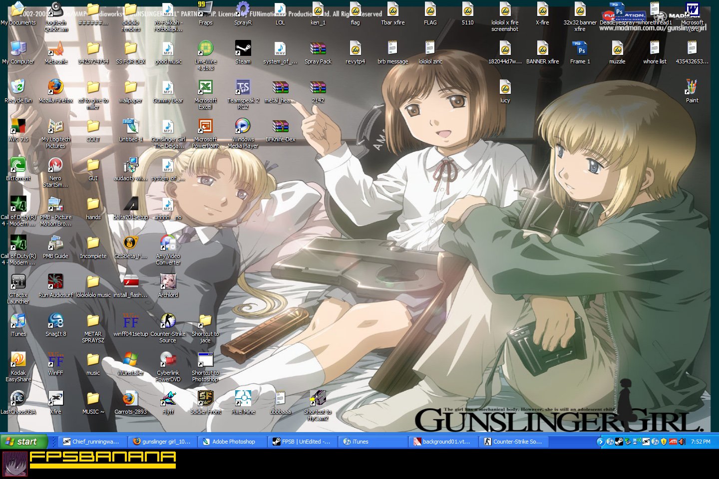
Task: Open the Steam icon in the system tray
Action: point(619,441)
